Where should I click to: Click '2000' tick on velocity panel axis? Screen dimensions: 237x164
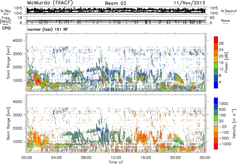pos(18,128)
